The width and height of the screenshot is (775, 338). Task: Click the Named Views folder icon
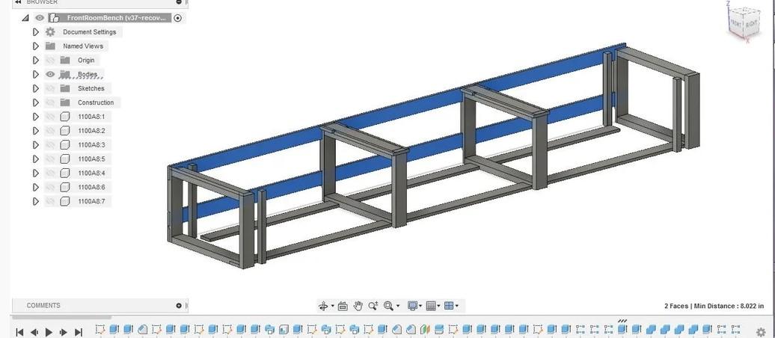50,46
